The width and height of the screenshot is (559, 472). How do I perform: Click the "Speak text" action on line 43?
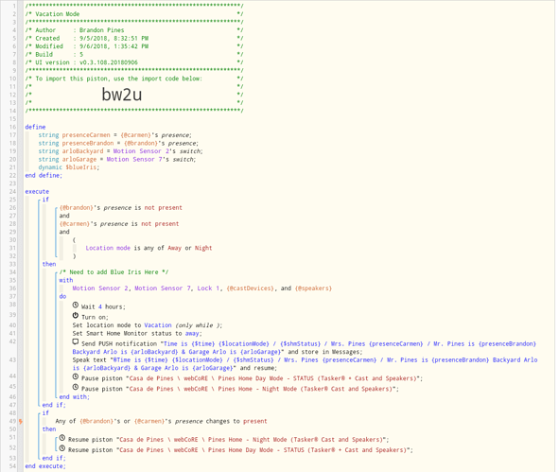tap(305, 364)
